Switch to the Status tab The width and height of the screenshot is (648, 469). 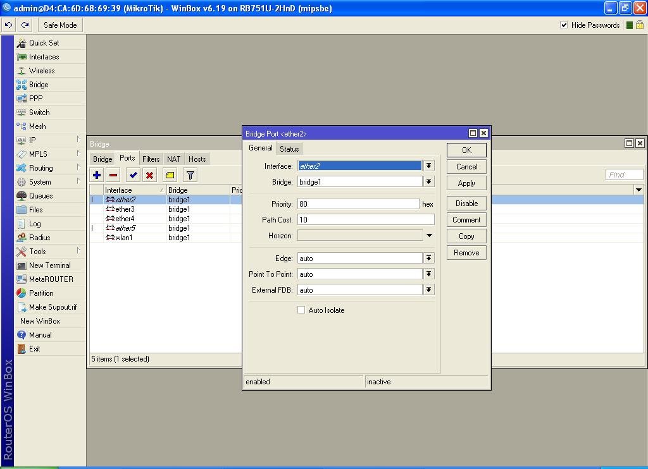coord(289,149)
